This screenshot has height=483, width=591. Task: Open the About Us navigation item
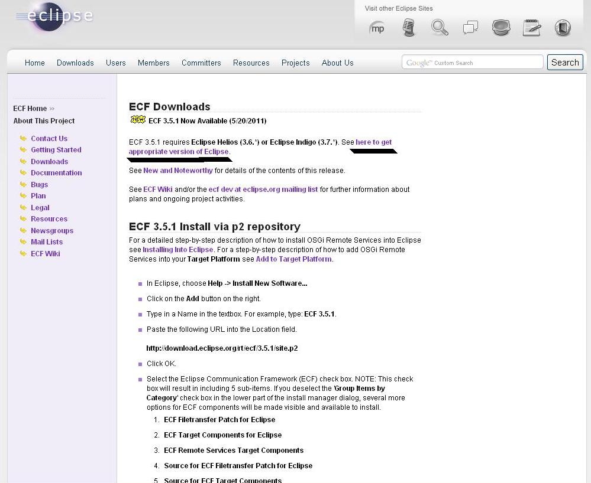[x=337, y=63]
